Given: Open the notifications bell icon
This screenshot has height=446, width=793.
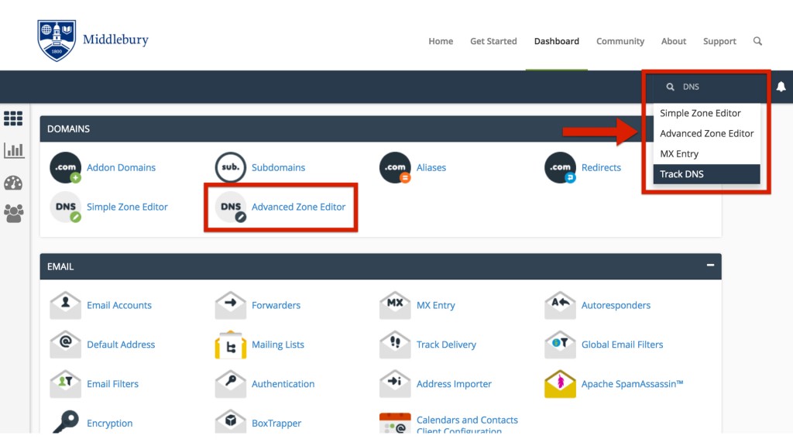Looking at the screenshot, I should tap(781, 87).
